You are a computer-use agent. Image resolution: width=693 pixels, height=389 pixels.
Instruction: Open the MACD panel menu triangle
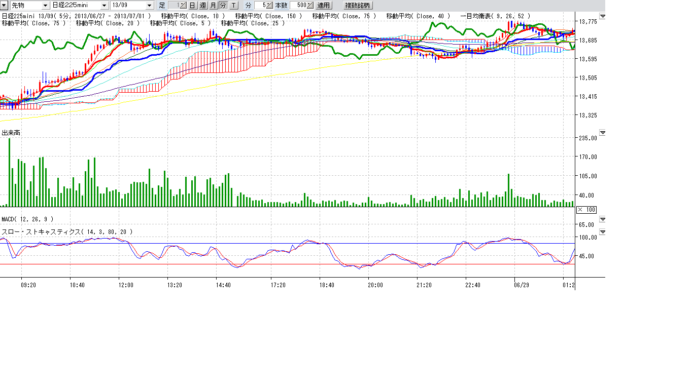click(603, 219)
